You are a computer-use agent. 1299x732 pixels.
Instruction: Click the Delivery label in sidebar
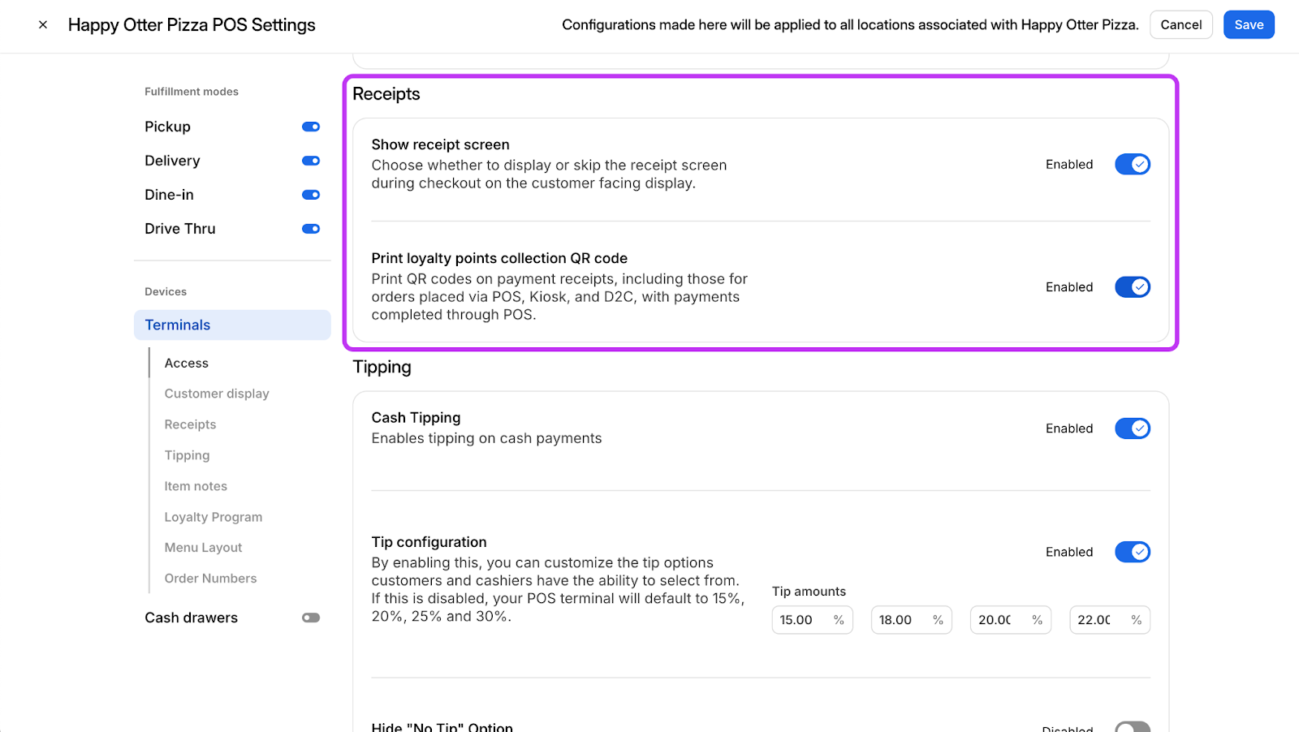coord(172,161)
